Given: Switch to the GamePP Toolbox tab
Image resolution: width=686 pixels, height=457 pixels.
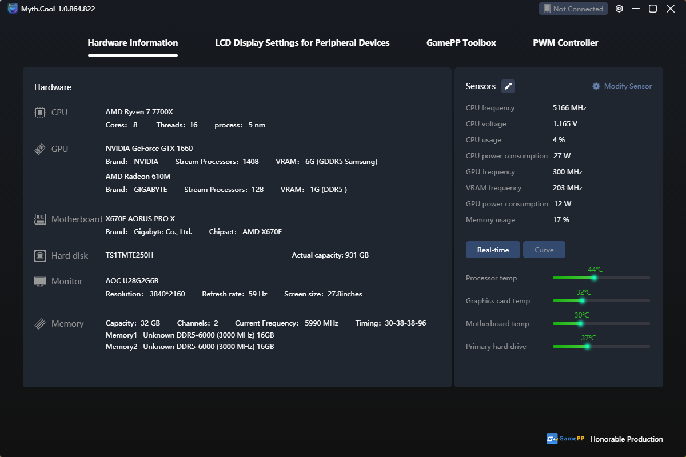Looking at the screenshot, I should tap(461, 43).
